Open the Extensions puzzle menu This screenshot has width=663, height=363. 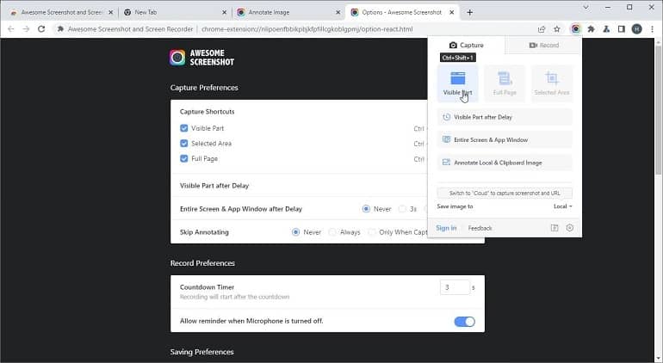click(x=592, y=28)
